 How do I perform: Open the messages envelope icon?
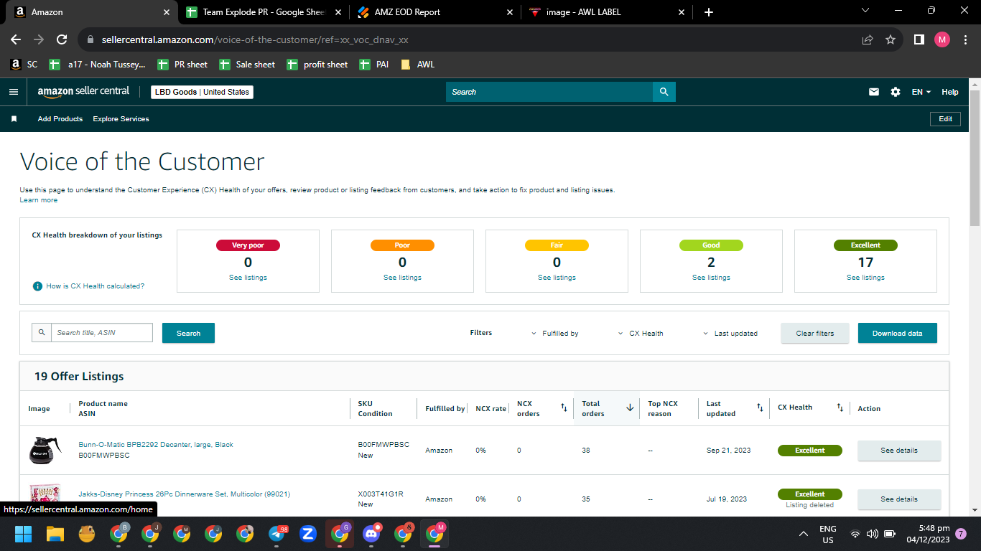click(874, 92)
